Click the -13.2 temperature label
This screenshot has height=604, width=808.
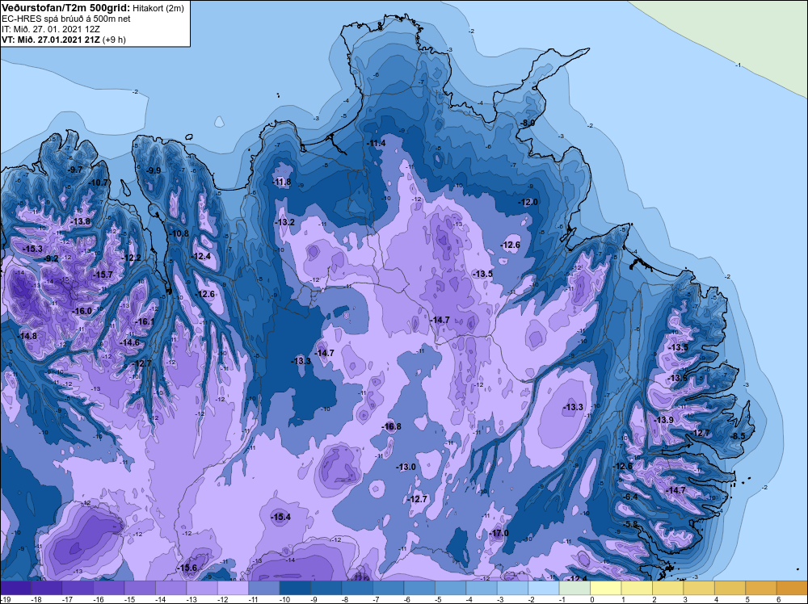coord(284,222)
